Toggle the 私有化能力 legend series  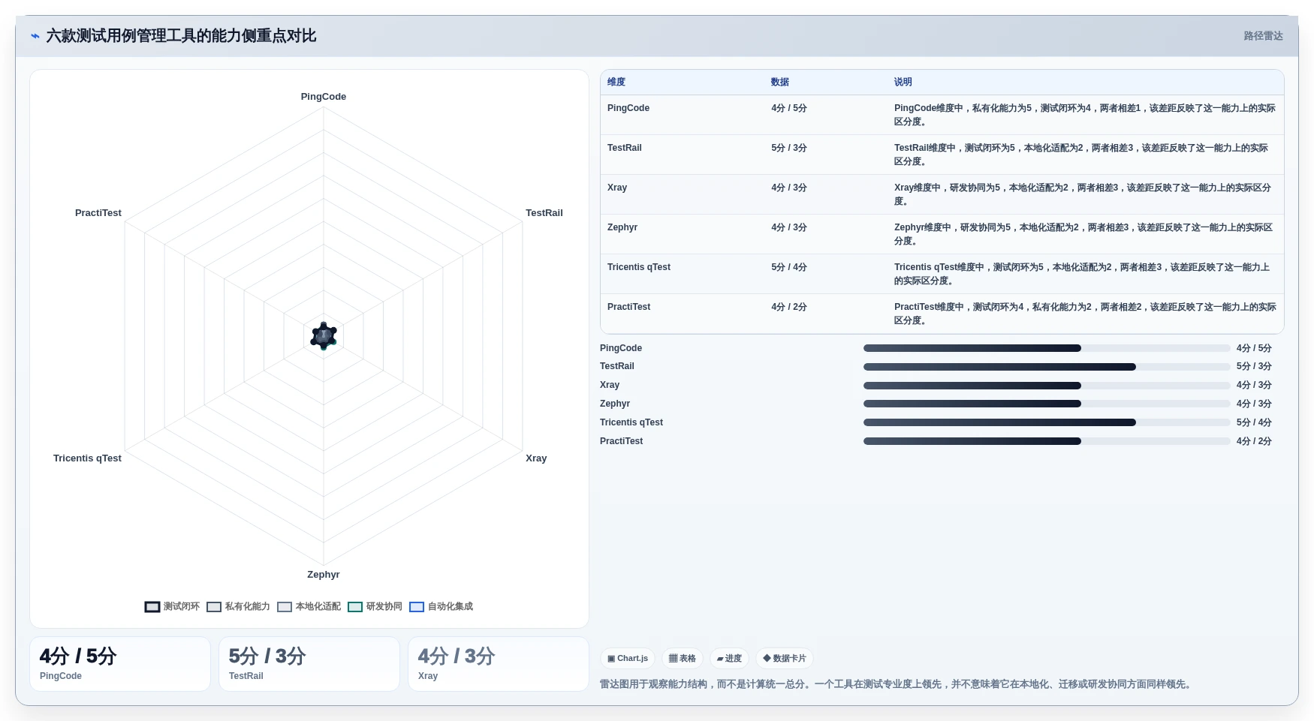click(x=238, y=606)
